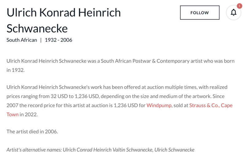Click the FOLLOW button
The height and width of the screenshot is (158, 245).
[200, 13]
